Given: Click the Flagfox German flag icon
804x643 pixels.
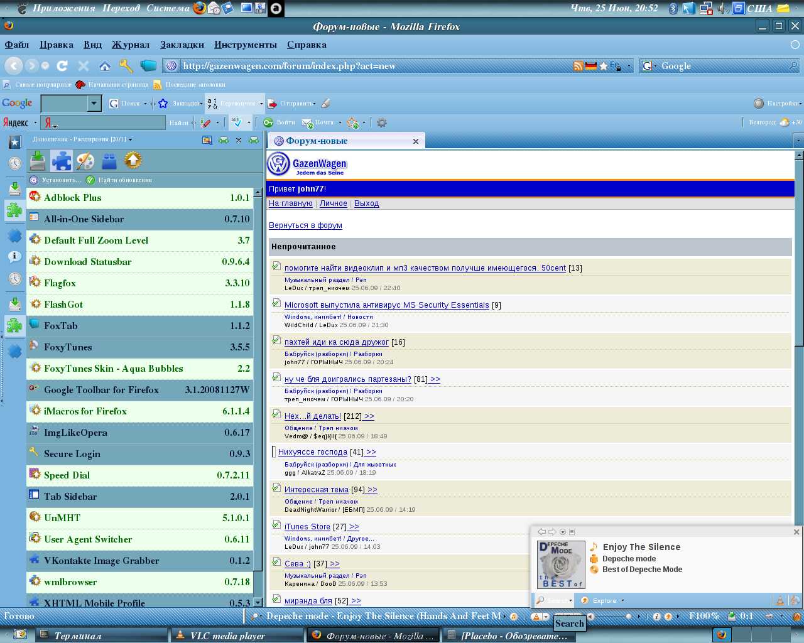Looking at the screenshot, I should pos(591,66).
